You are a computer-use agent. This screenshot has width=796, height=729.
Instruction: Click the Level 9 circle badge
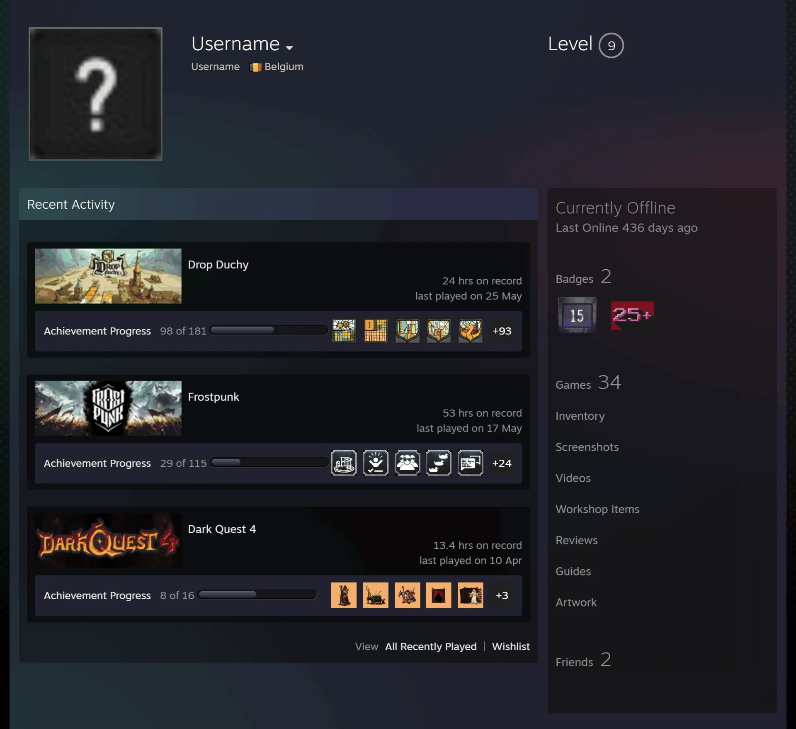pos(611,45)
